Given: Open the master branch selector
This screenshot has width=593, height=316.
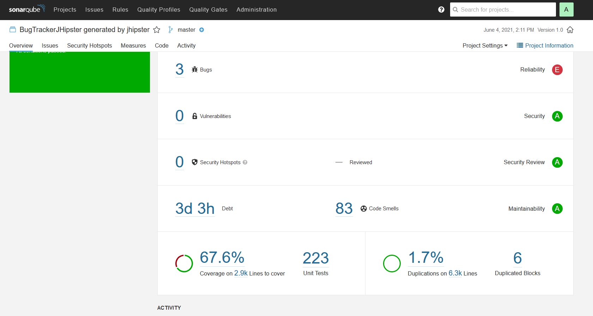Looking at the screenshot, I should point(186,30).
